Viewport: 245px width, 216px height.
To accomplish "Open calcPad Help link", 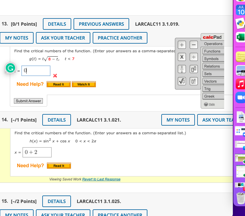I will 212,104.
